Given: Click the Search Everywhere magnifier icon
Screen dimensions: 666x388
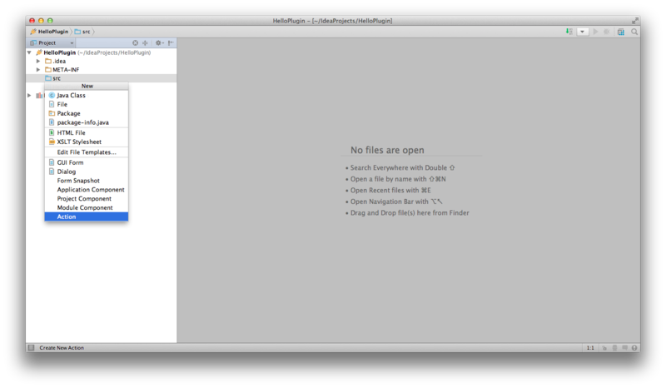Looking at the screenshot, I should 634,32.
